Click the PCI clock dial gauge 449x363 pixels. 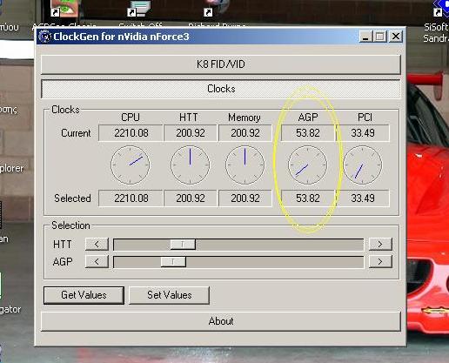(363, 165)
